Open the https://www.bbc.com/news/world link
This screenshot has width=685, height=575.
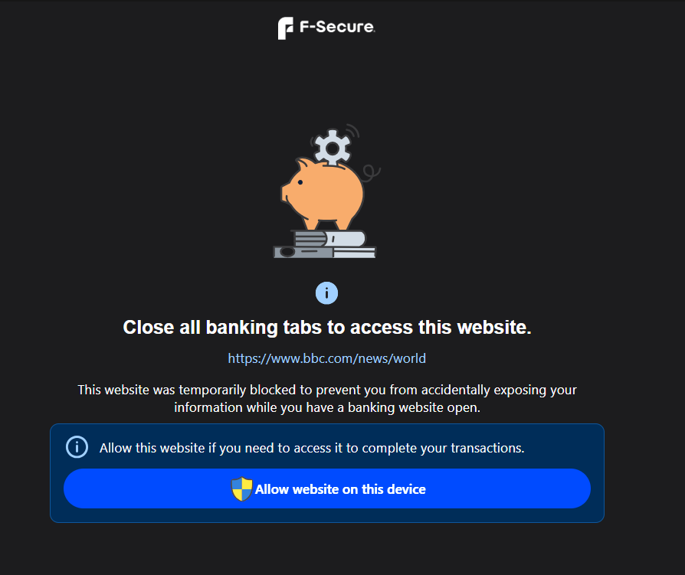tap(326, 358)
